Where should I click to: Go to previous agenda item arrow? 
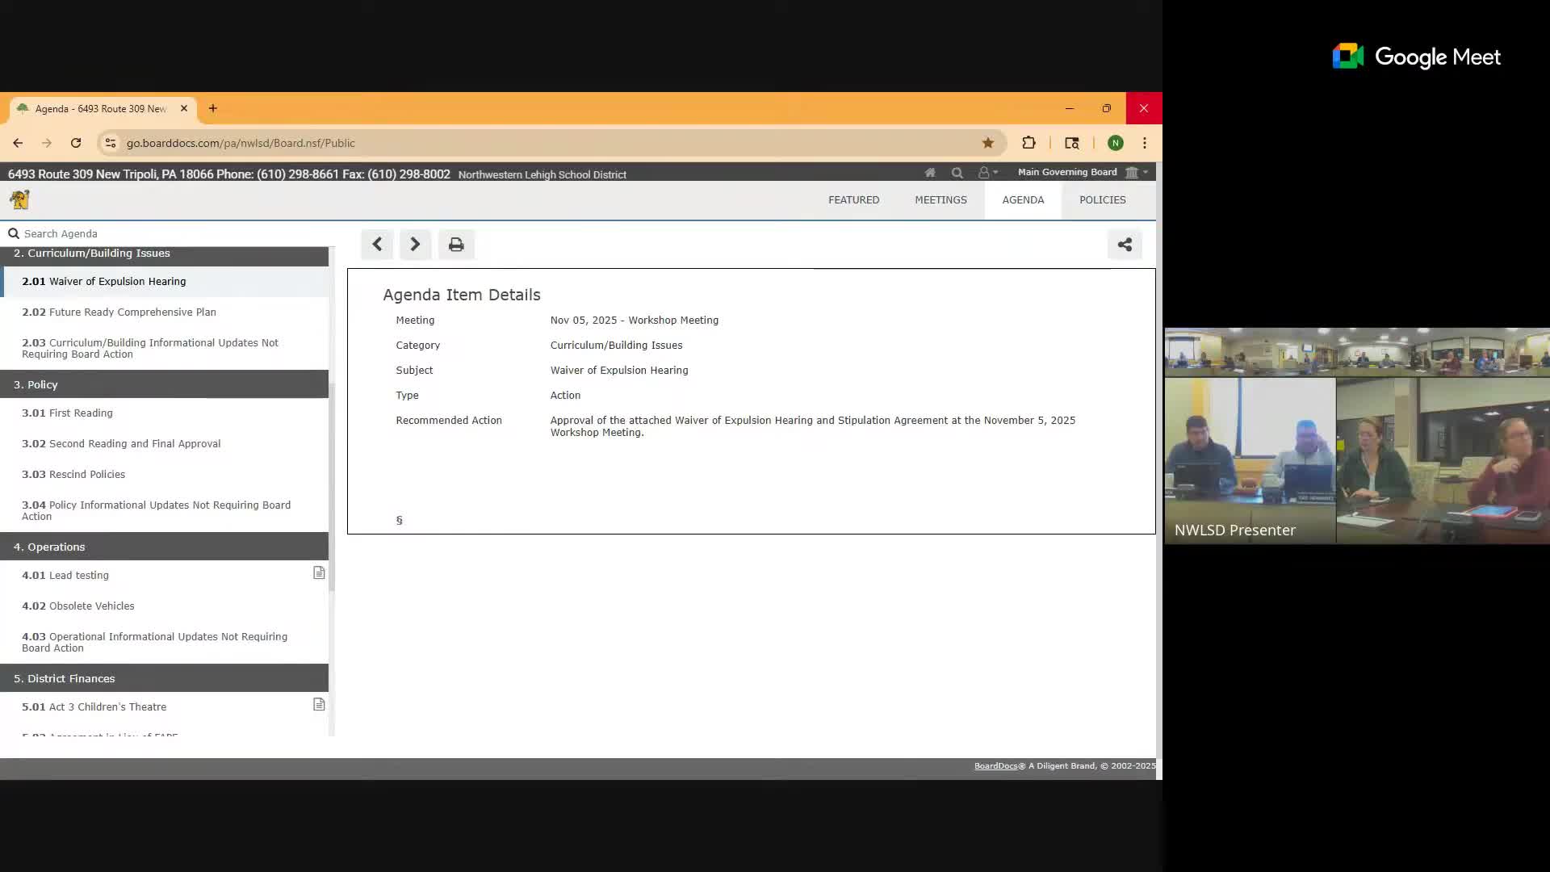pos(377,245)
